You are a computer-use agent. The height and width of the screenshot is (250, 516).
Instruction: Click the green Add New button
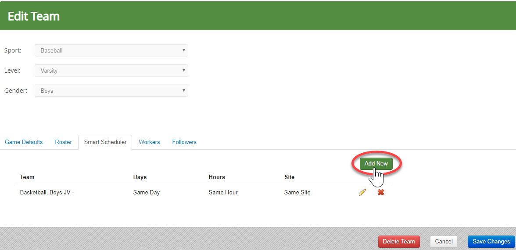coord(376,164)
